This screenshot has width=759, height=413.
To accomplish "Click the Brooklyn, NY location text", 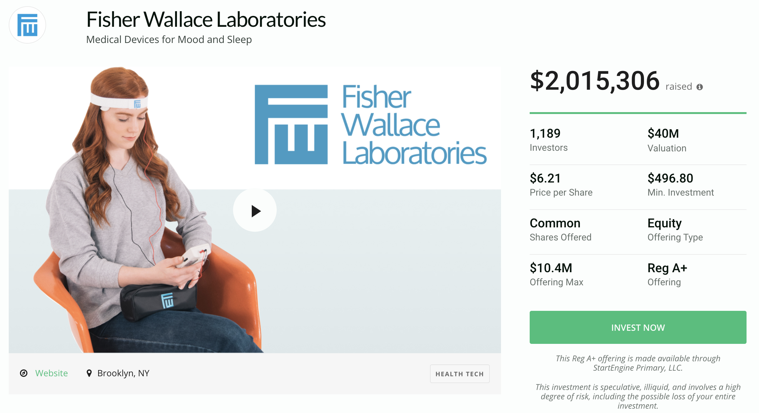I will pos(123,373).
